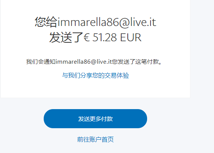Click the 51.28 number in the heading

(x=105, y=37)
